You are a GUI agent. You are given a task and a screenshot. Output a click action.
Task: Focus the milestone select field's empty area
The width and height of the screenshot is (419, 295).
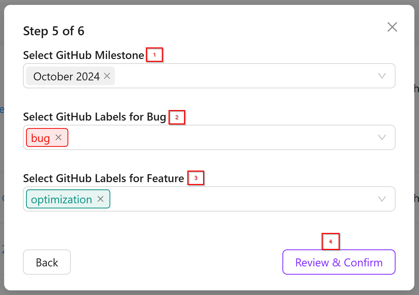(x=232, y=76)
